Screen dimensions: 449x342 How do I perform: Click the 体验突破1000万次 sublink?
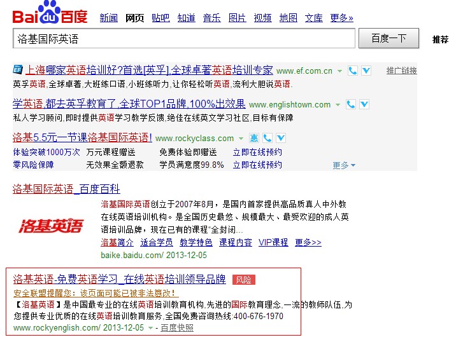pos(46,152)
